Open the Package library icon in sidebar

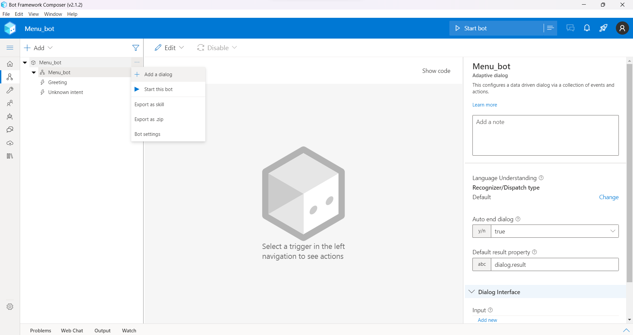point(10,156)
